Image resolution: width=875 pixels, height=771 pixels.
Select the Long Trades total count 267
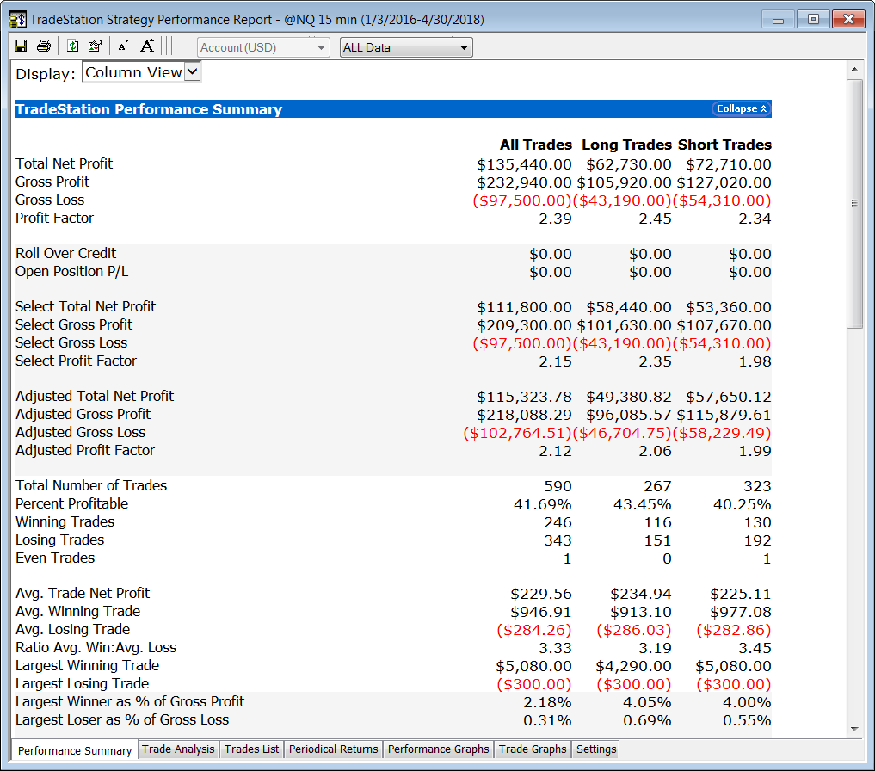point(657,486)
